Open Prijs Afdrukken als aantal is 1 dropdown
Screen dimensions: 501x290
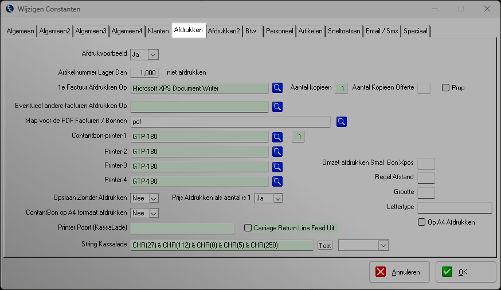click(277, 198)
